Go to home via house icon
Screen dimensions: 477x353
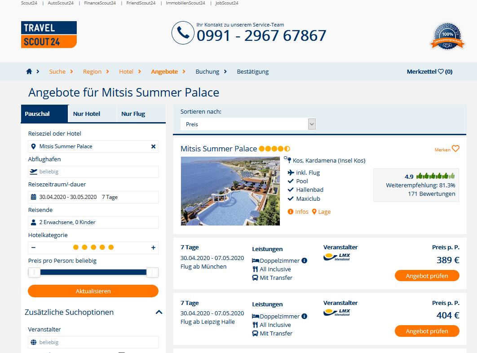[x=29, y=71]
